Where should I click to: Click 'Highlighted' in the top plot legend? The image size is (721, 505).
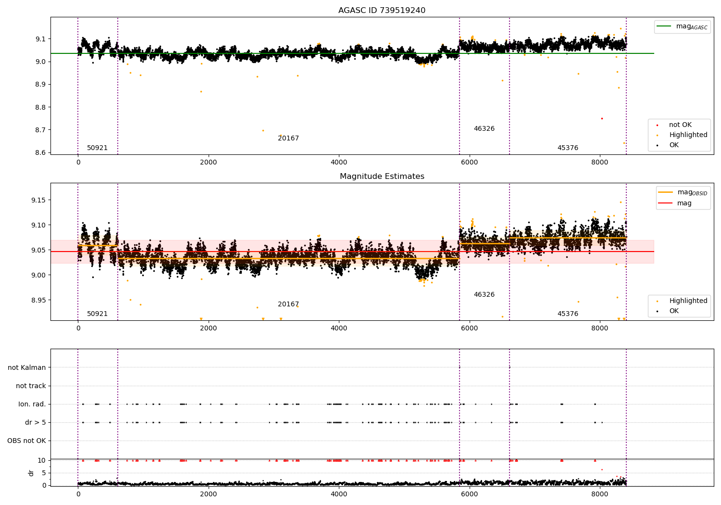coord(688,135)
